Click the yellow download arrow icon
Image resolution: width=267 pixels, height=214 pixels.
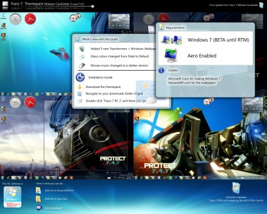pos(80,87)
